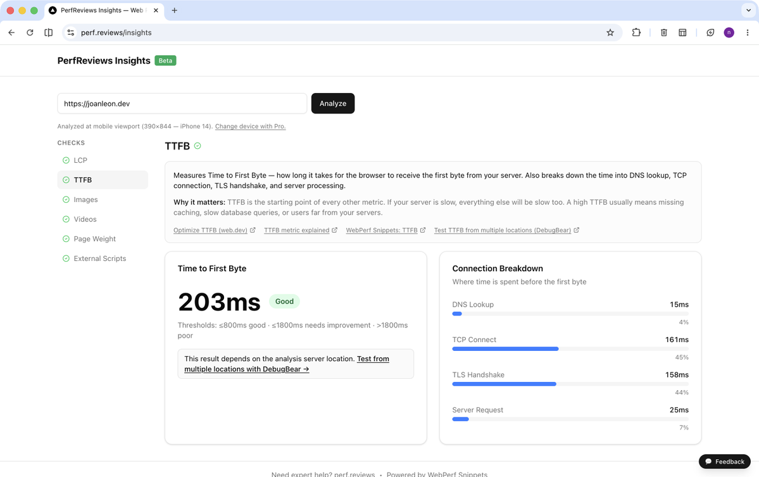
Task: Click the Good status badge
Action: coord(285,301)
